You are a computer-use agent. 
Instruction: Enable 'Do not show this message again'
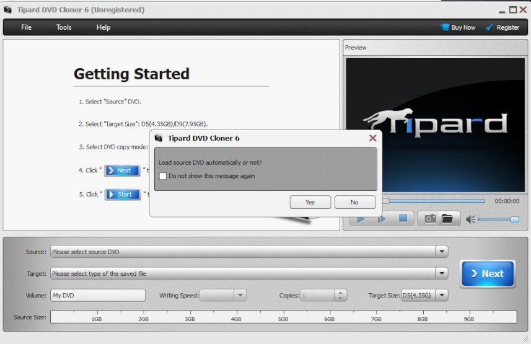click(x=163, y=176)
